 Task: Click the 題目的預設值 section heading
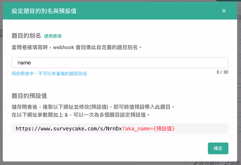click(x=29, y=96)
